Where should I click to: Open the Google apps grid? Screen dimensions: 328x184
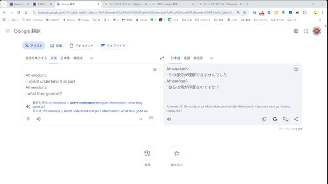click(x=306, y=31)
